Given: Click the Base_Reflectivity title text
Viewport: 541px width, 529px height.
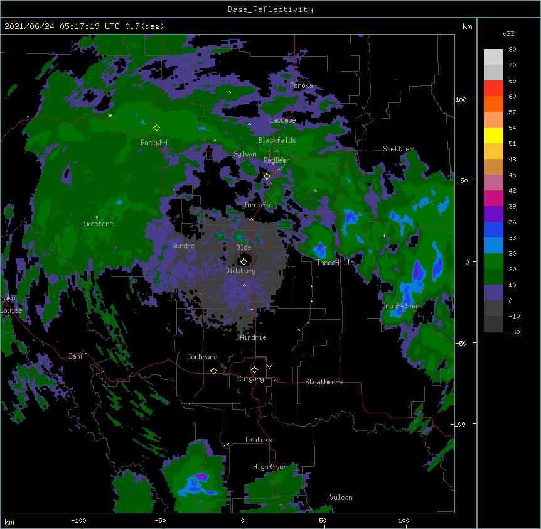Looking at the screenshot, I should tap(270, 9).
